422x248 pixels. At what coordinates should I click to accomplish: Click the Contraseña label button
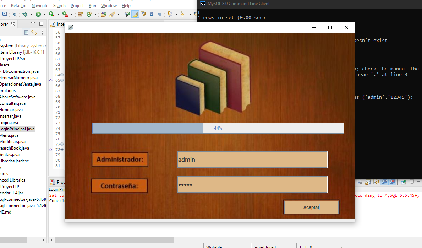pyautogui.click(x=119, y=186)
